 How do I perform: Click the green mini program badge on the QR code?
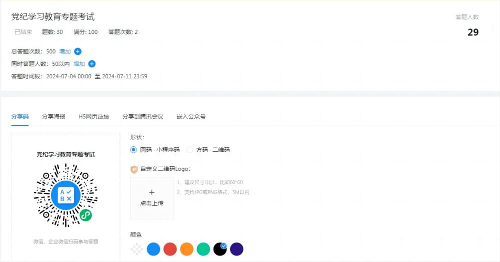[x=85, y=215]
